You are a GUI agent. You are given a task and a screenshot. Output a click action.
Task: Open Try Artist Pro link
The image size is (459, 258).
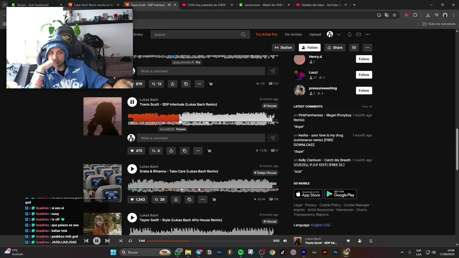coord(266,34)
